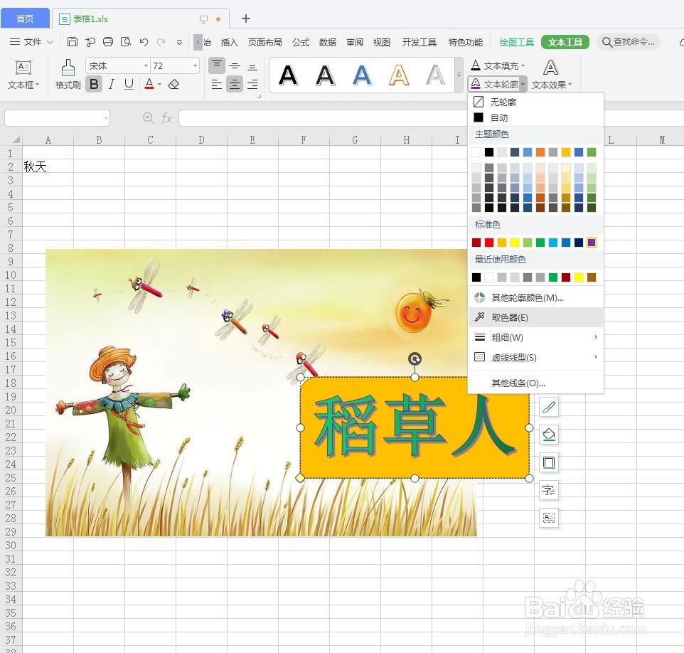684x653 pixels.
Task: Open the Dash Type submenu
Action: coord(535,357)
